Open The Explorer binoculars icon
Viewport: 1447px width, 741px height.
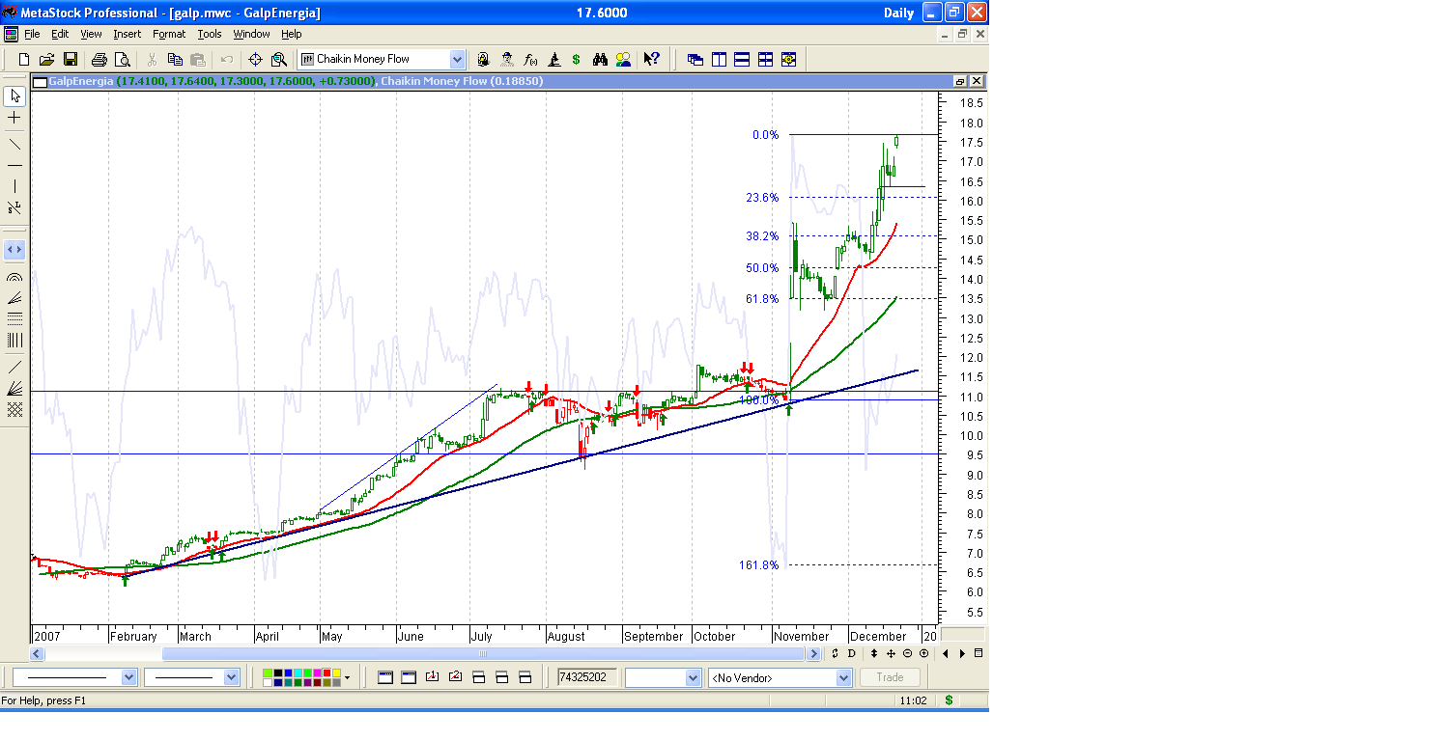click(x=600, y=59)
